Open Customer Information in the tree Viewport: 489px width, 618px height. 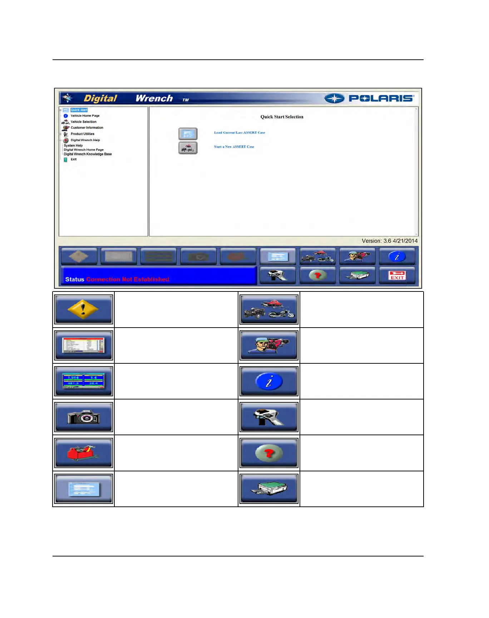87,128
